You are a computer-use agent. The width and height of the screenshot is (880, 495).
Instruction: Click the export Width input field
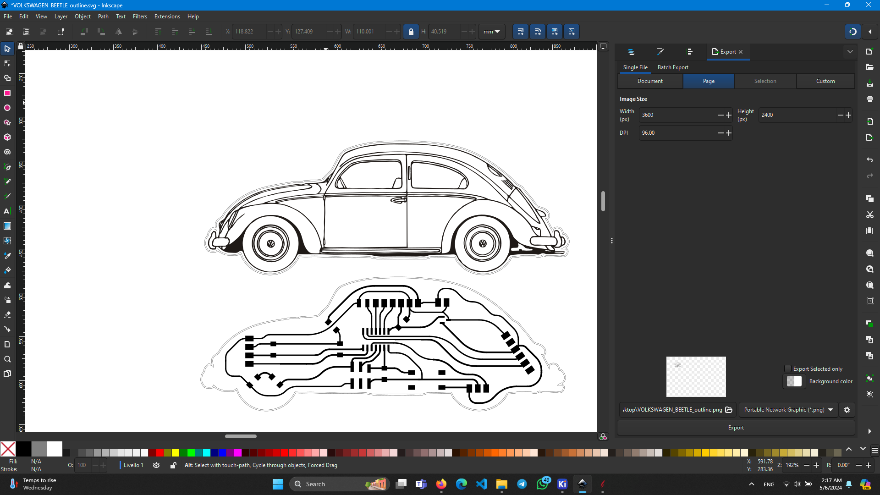[677, 115]
